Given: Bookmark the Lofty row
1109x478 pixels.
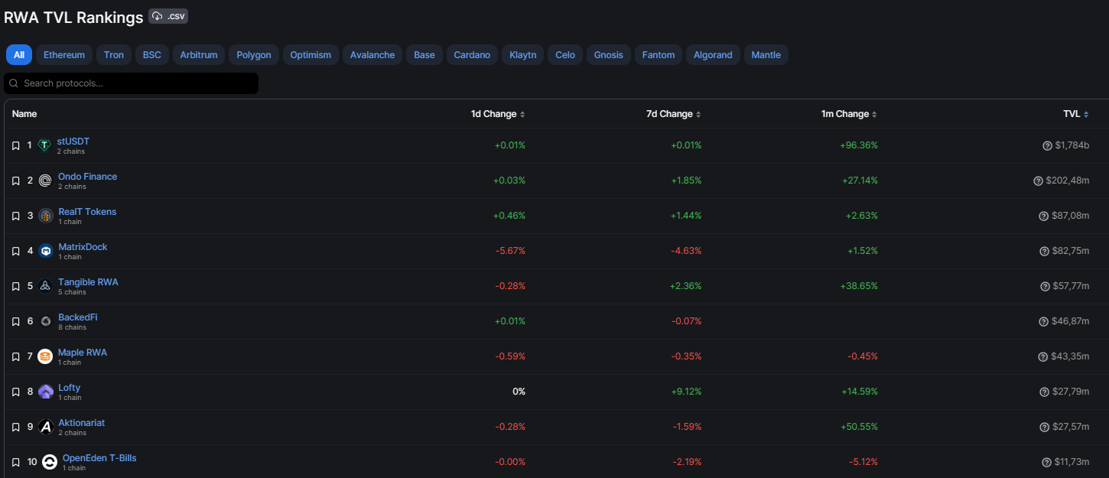Looking at the screenshot, I should (15, 392).
